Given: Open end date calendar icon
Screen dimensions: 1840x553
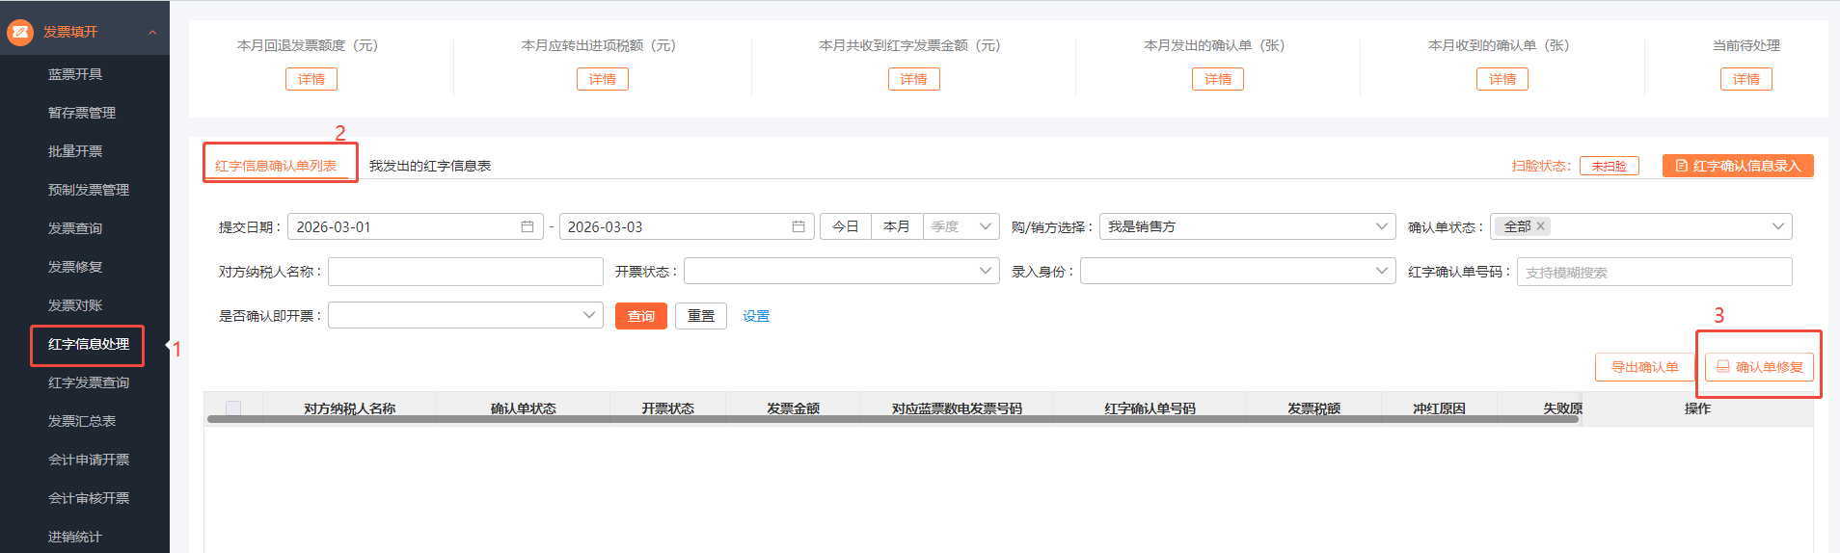Looking at the screenshot, I should tap(798, 226).
